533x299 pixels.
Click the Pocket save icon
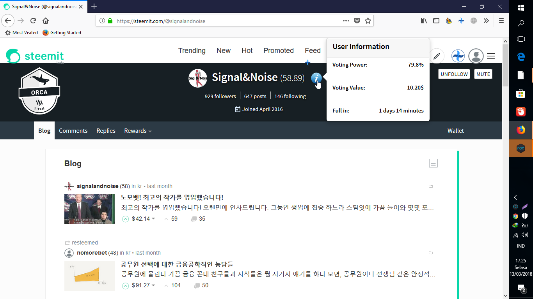click(357, 21)
